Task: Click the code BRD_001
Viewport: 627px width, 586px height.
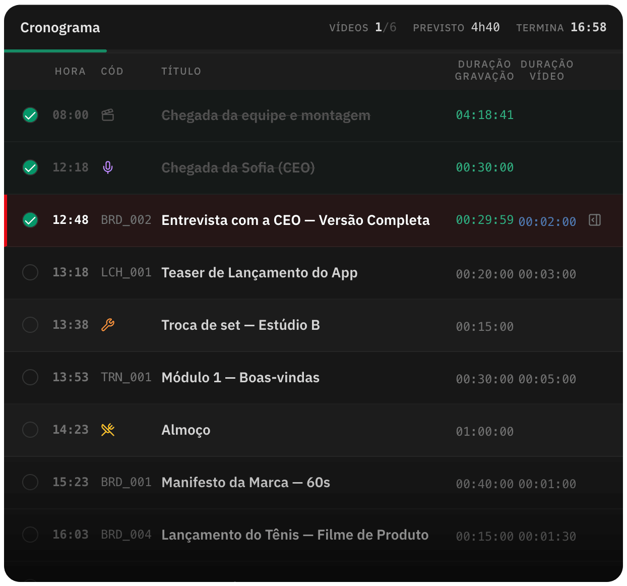Action: click(126, 482)
